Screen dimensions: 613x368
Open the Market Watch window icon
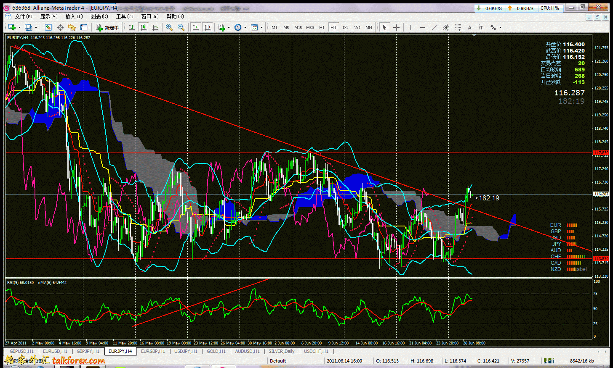coord(48,27)
